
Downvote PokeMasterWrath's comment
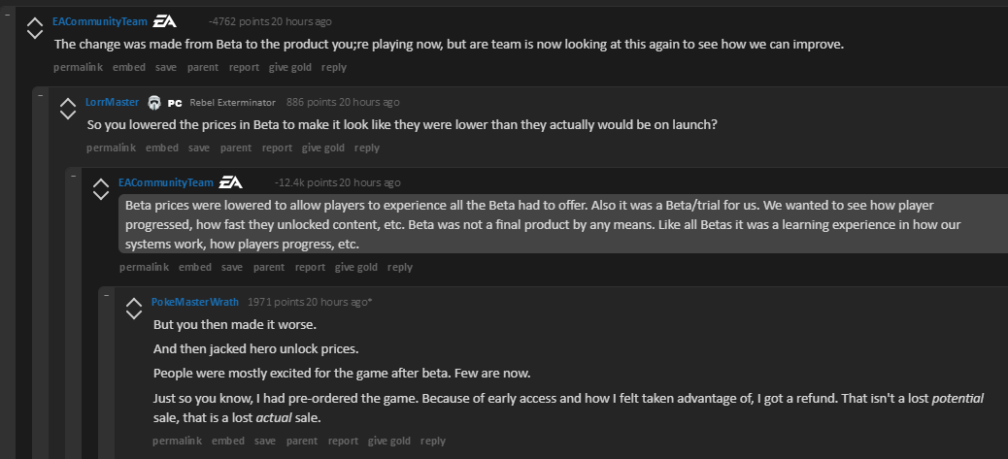pos(134,315)
